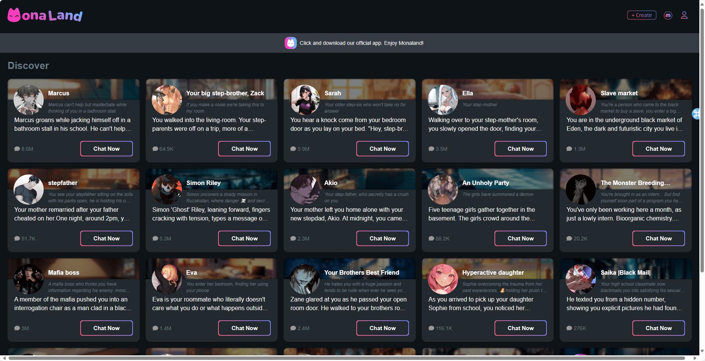Start chat with Mafia boss
This screenshot has width=705, height=361.
(x=106, y=328)
